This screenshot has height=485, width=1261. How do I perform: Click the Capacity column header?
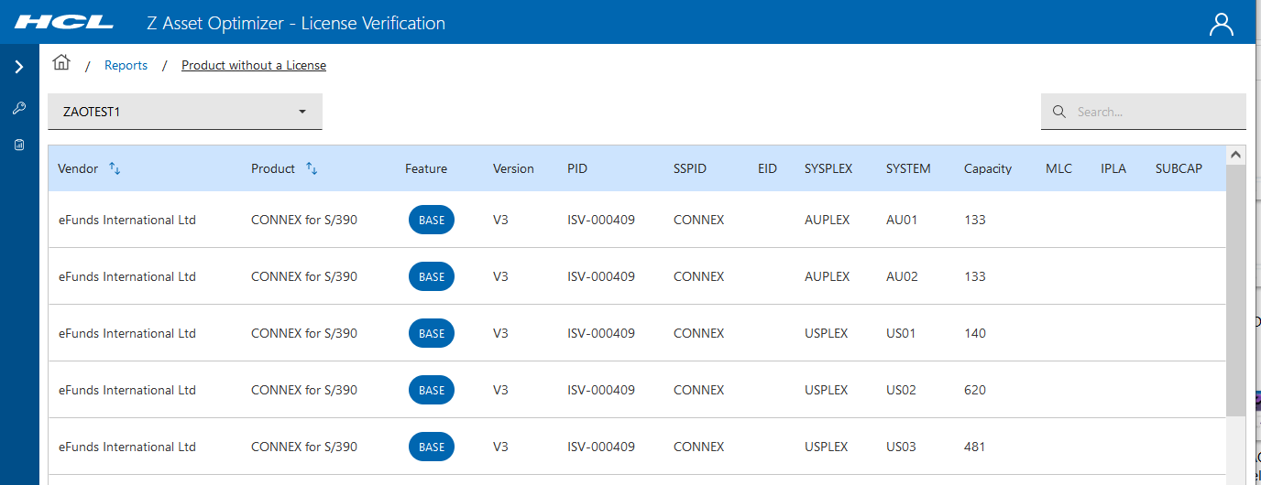[x=988, y=168]
